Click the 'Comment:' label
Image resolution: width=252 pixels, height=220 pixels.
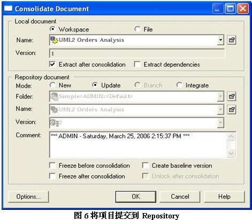[x=28, y=135]
